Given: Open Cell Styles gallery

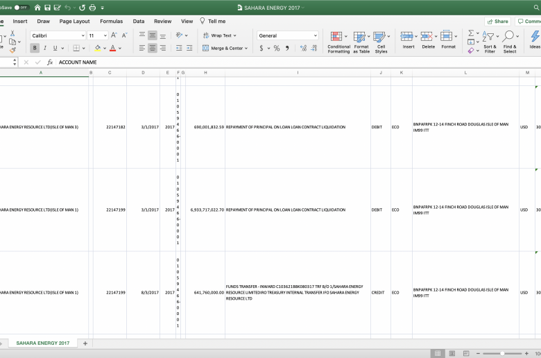Looking at the screenshot, I should [381, 42].
